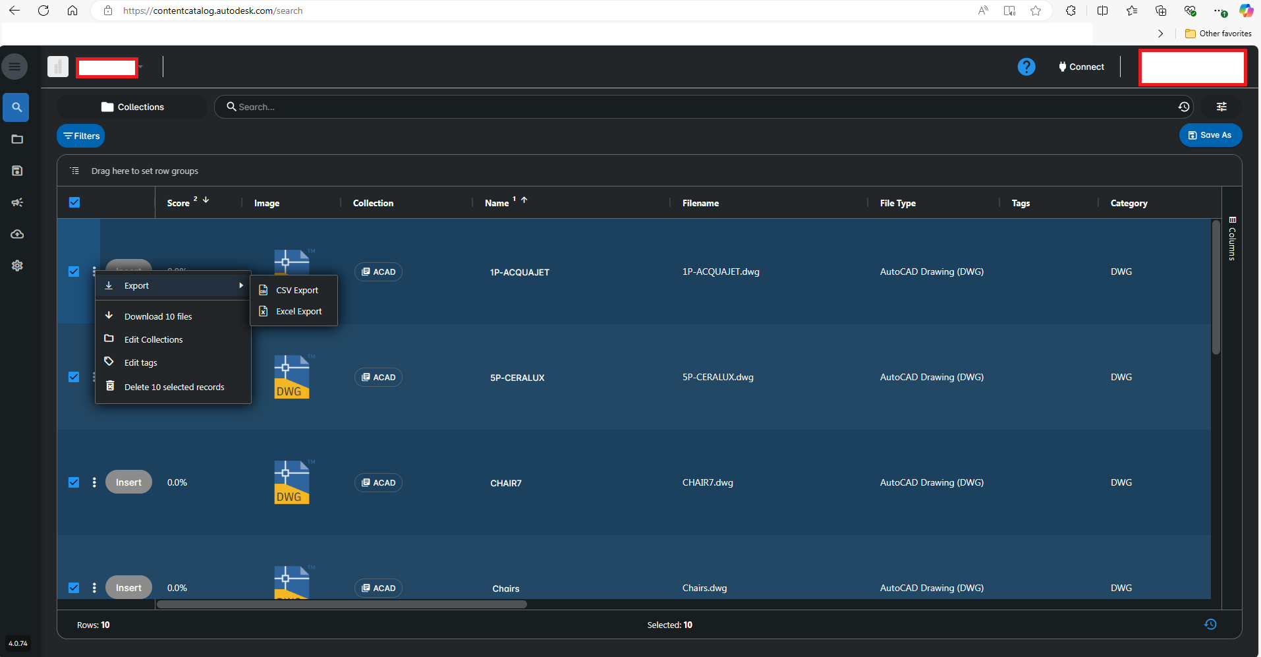Go back in the browser
The height and width of the screenshot is (657, 1261).
tap(14, 11)
